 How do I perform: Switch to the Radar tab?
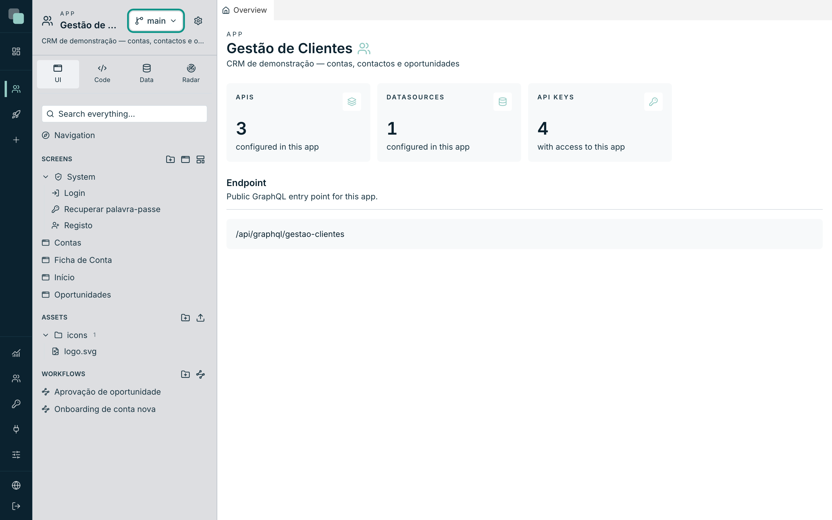pyautogui.click(x=191, y=74)
